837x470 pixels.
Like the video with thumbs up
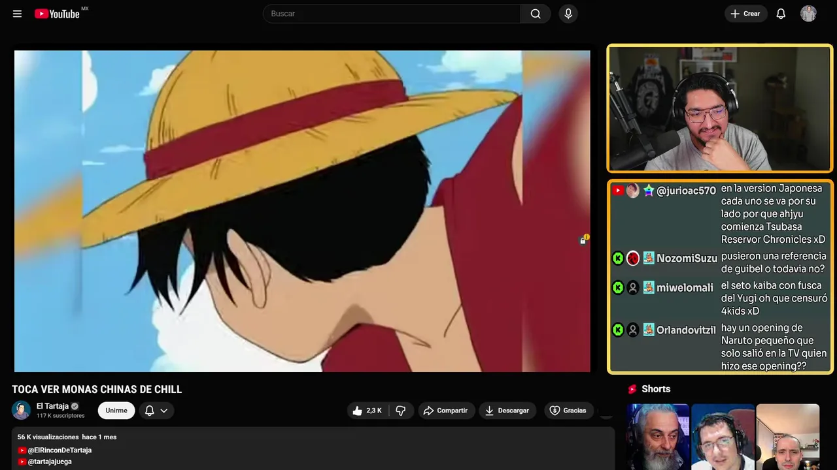pyautogui.click(x=367, y=411)
